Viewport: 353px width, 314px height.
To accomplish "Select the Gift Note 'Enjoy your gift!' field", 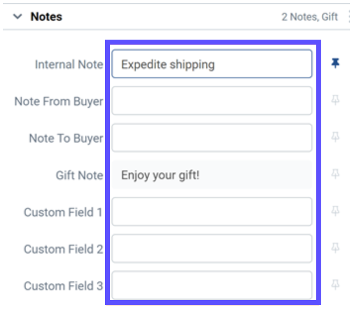I will pyautogui.click(x=212, y=174).
